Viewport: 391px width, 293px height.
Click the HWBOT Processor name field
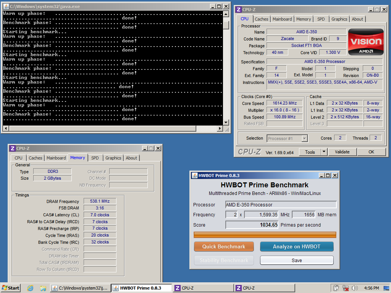tap(281, 205)
